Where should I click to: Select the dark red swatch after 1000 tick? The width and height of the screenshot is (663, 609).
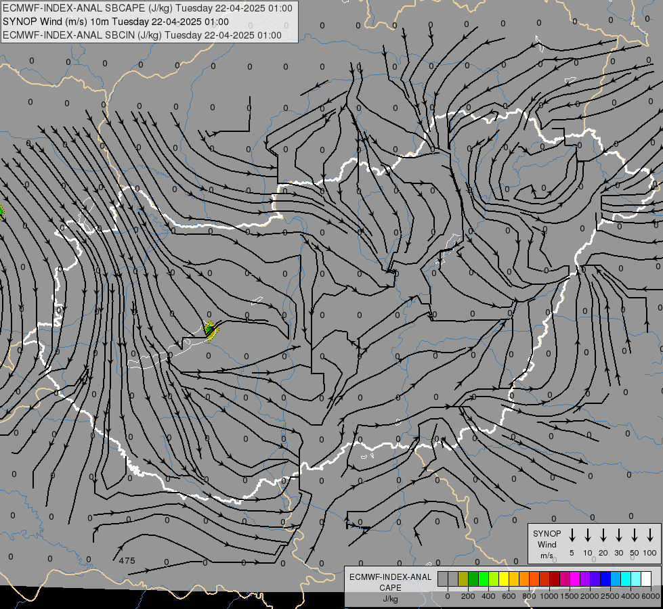pyautogui.click(x=555, y=579)
